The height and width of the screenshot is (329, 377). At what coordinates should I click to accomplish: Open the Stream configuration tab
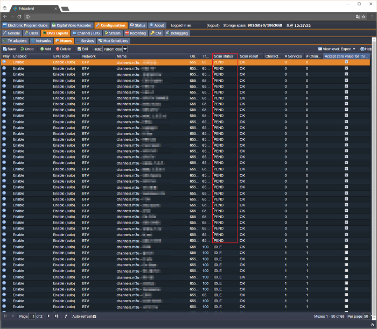[x=112, y=33]
